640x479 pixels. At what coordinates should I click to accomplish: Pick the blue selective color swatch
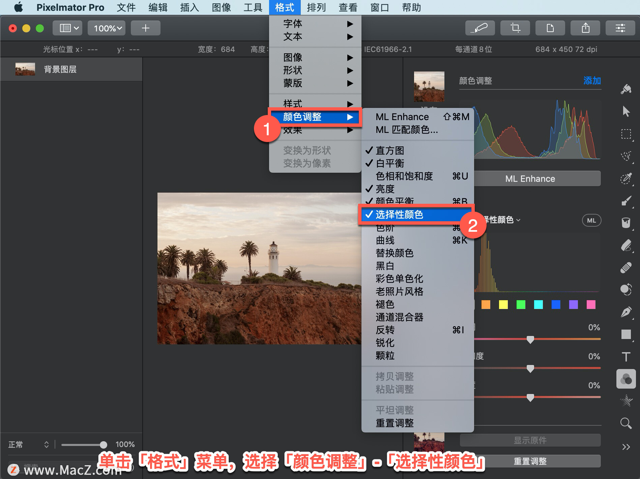pyautogui.click(x=556, y=305)
